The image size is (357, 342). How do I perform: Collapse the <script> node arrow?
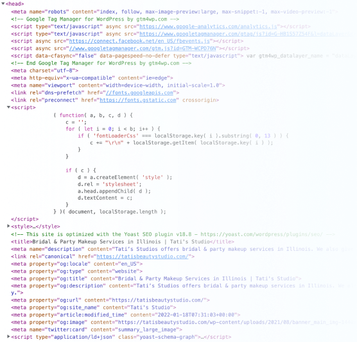8,107
